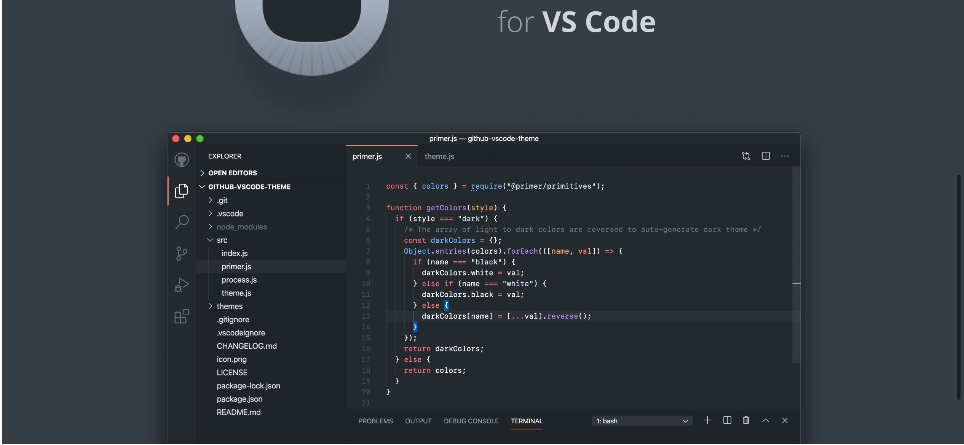Open the Source Control branch icon

coord(182,254)
